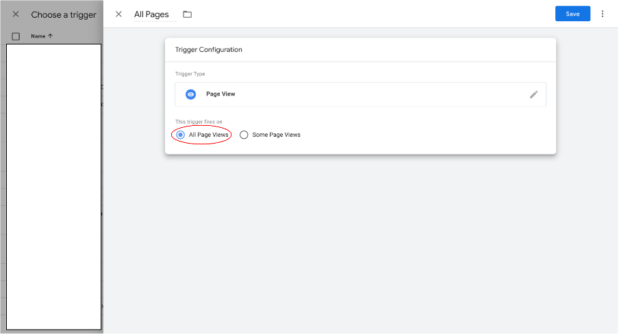Tick the select-all checkbox beside Name

tap(16, 36)
